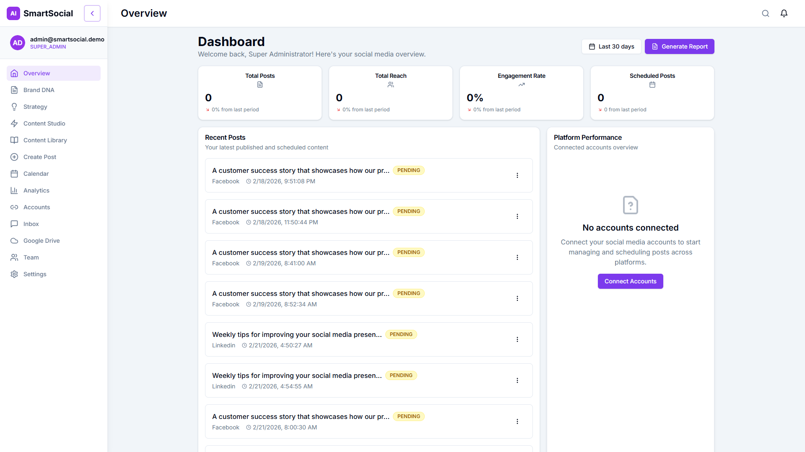Click SUPER_ADMIN role label

(x=48, y=47)
